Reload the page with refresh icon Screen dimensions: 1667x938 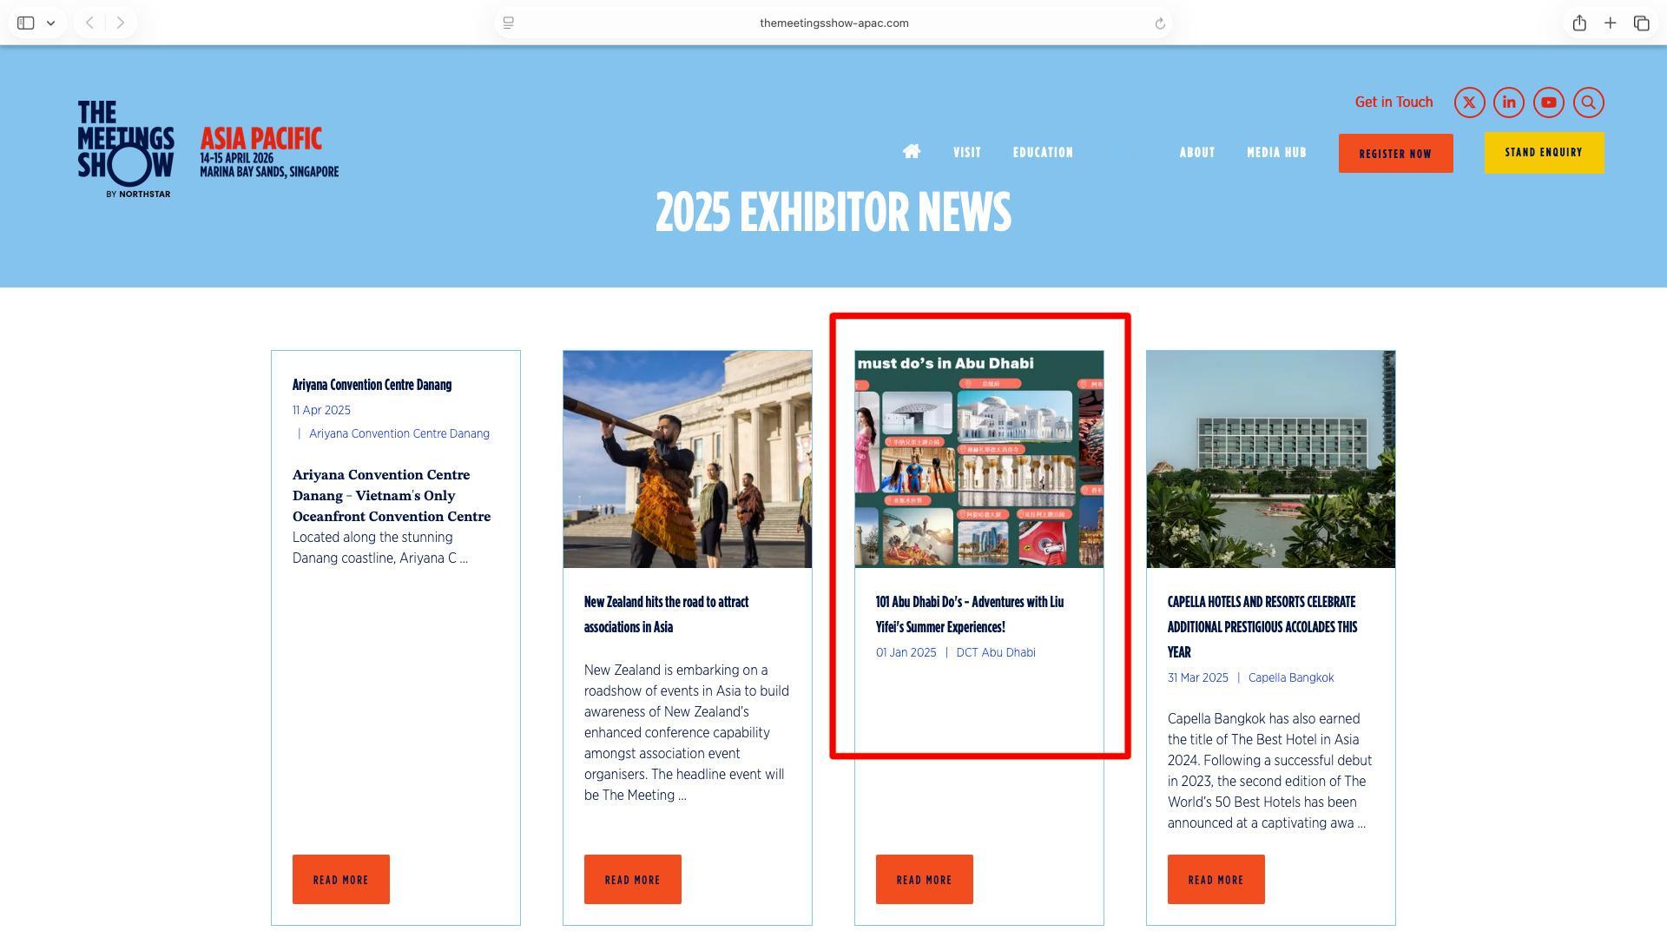1160,23
